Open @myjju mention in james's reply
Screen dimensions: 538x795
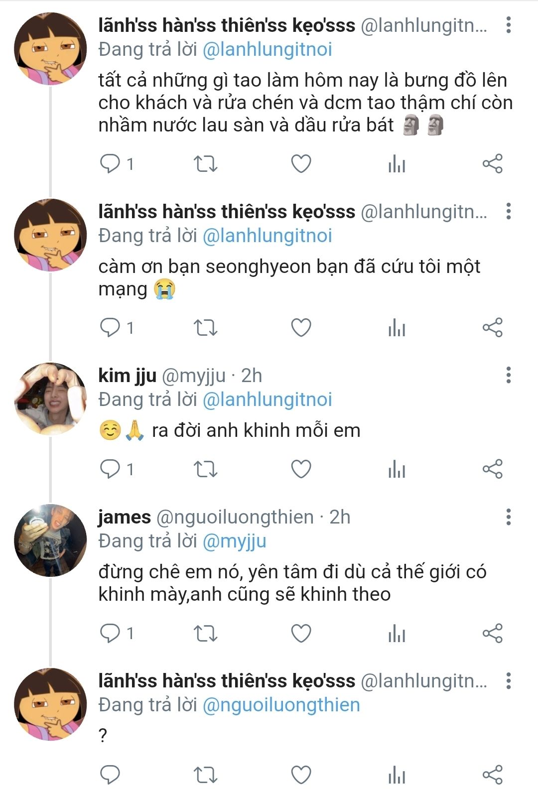pyautogui.click(x=235, y=541)
